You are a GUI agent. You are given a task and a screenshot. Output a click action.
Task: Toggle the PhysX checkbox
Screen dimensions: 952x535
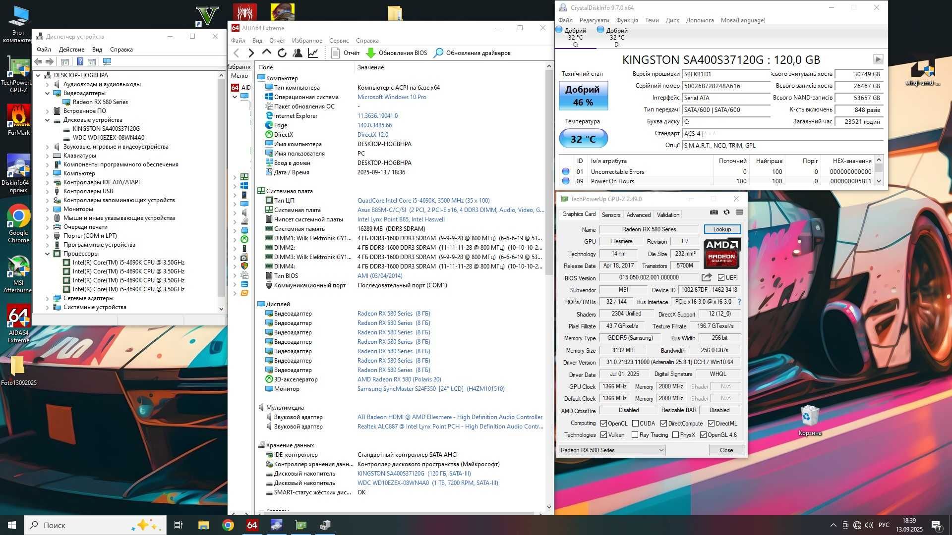pyautogui.click(x=675, y=435)
